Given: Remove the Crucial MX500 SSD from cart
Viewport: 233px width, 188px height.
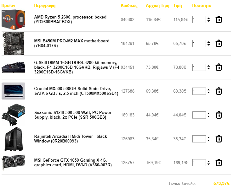Looking at the screenshot, I should coord(219,91).
